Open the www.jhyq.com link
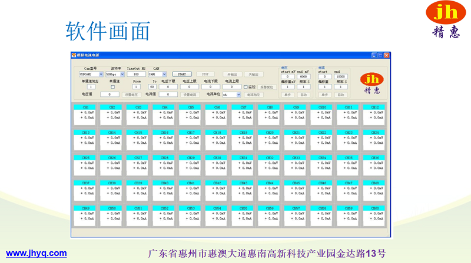Viewport: 471px width, 263px height. pos(36,253)
